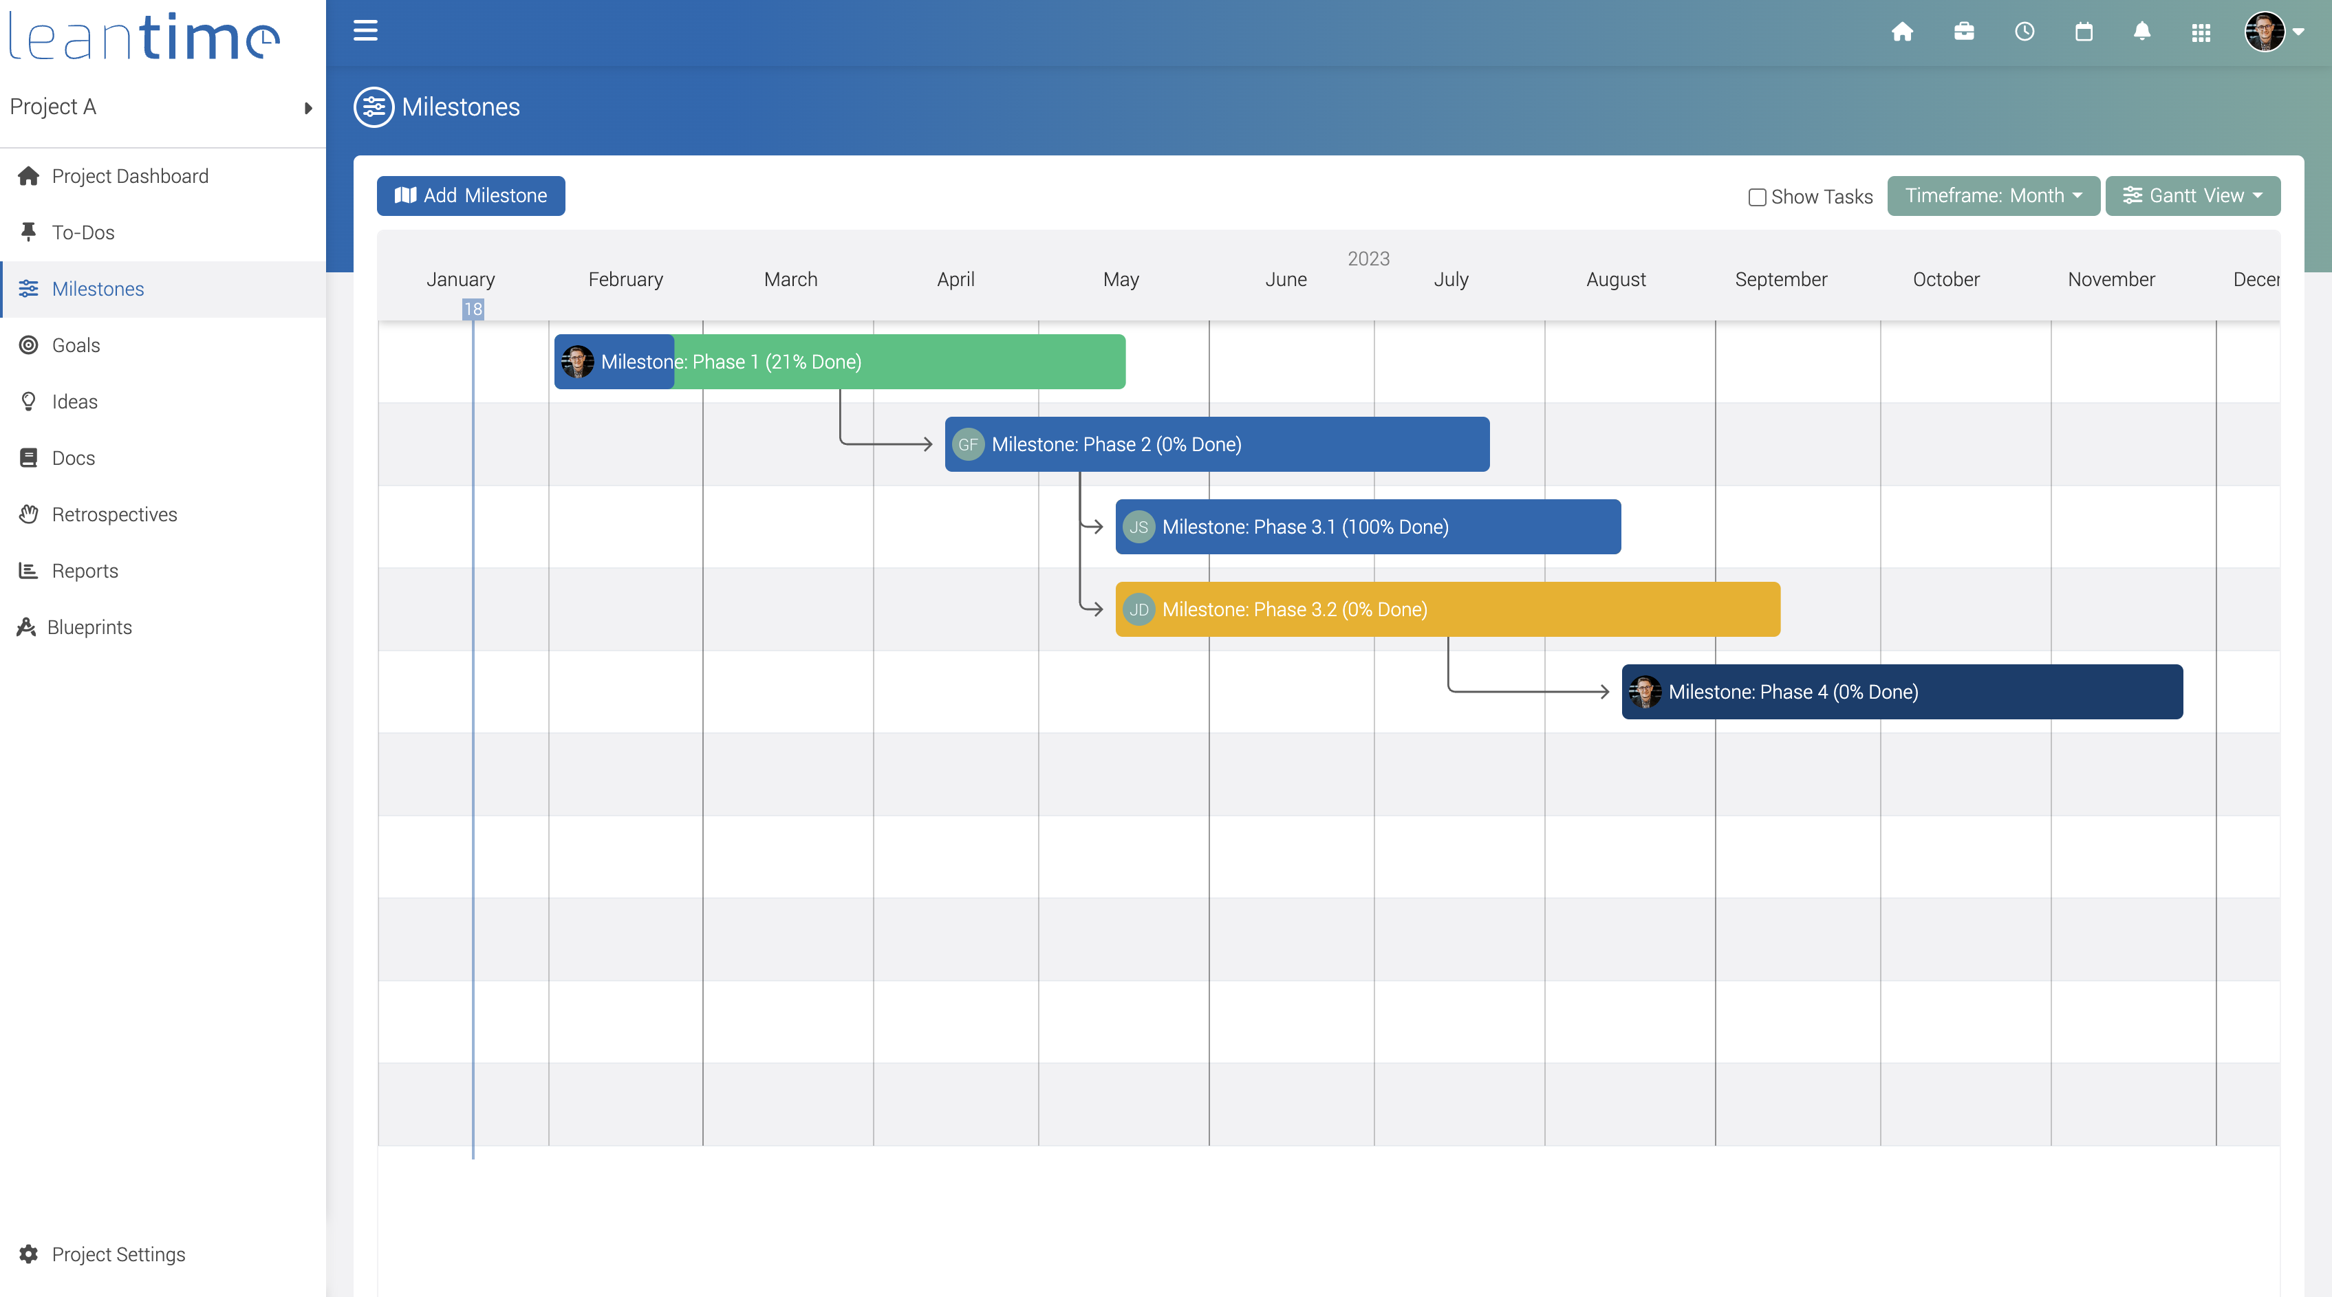
Task: Open the home icon in top bar
Action: tap(1902, 32)
